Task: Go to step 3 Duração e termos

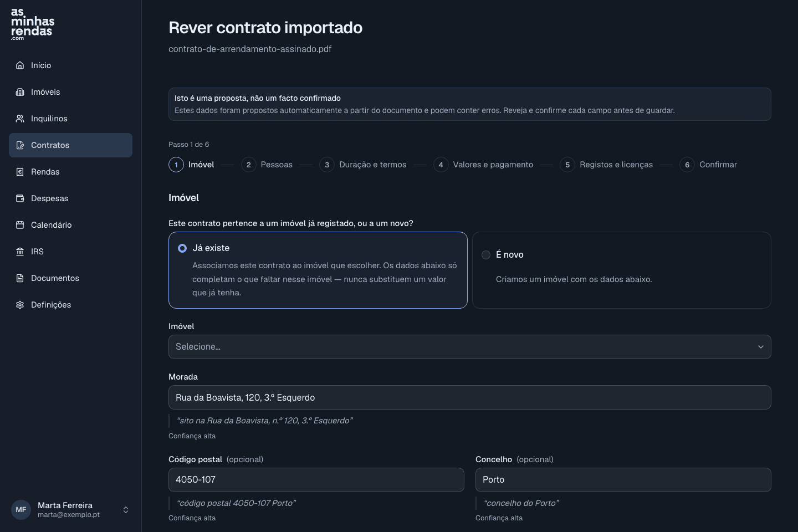Action: click(363, 165)
